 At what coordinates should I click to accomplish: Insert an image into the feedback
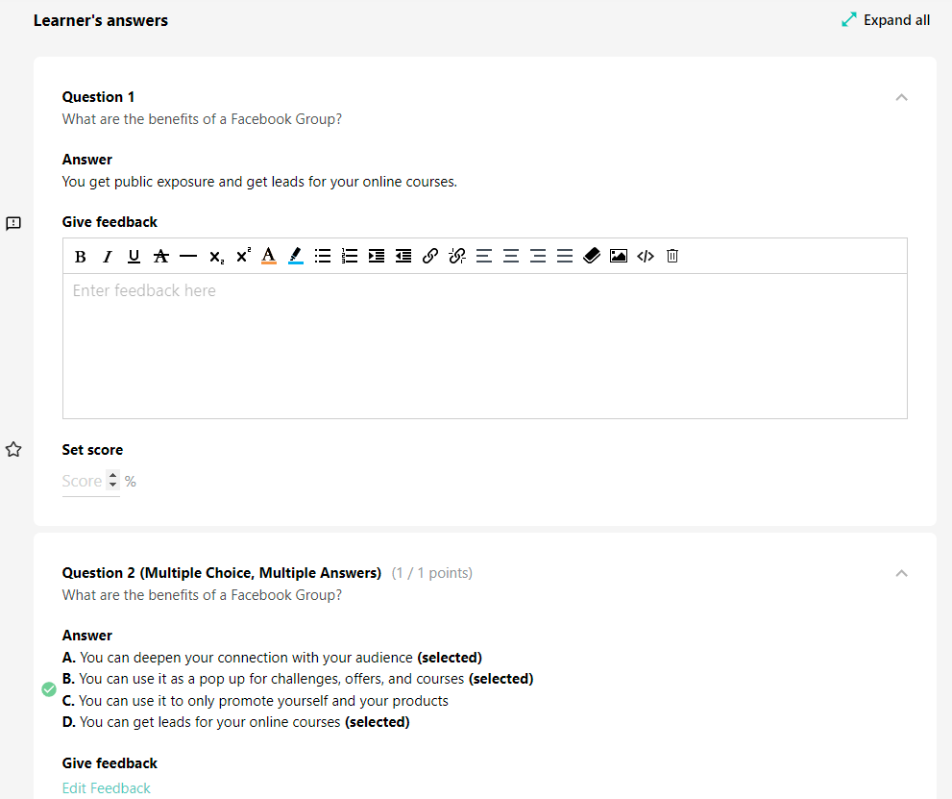618,256
